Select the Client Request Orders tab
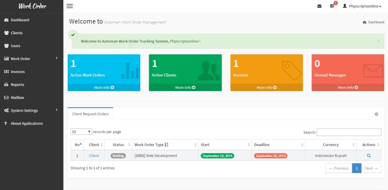Screen dimensions: 388x190 point(90,114)
